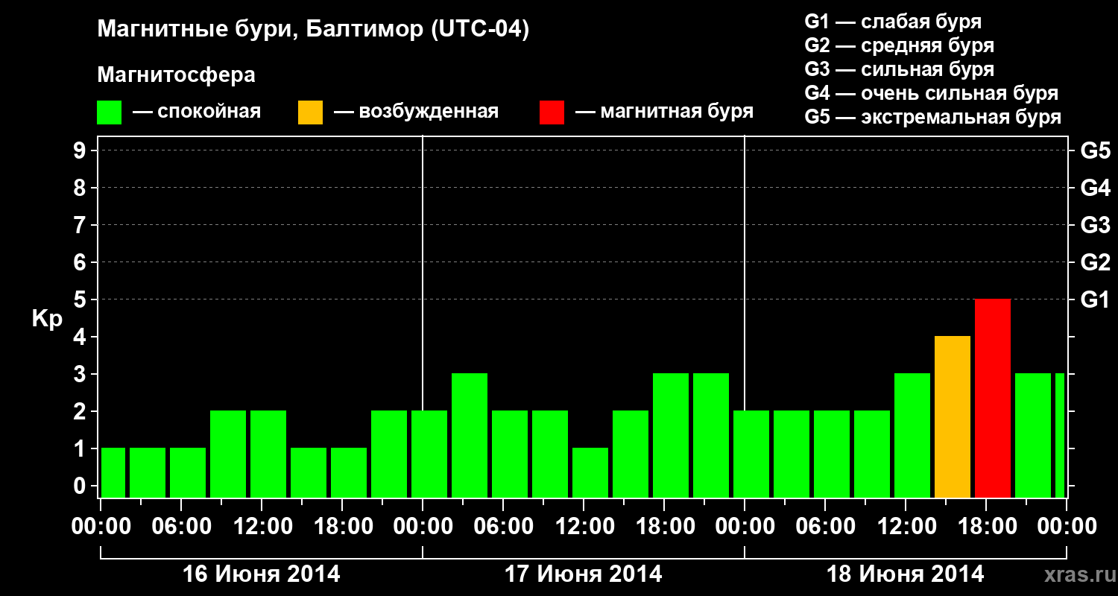Click the 'G5 — экстремальная буря' legend line
The image size is (1118, 596).
click(932, 118)
